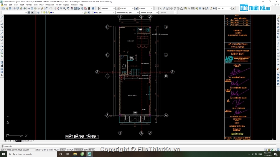Screen dimensions: 280x157
Task: Select the Line tool in Draw toolbar
Action: point(2,18)
